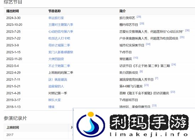Click the 节目名称 column header
Viewport: 195px width, 140px height.
pos(55,11)
